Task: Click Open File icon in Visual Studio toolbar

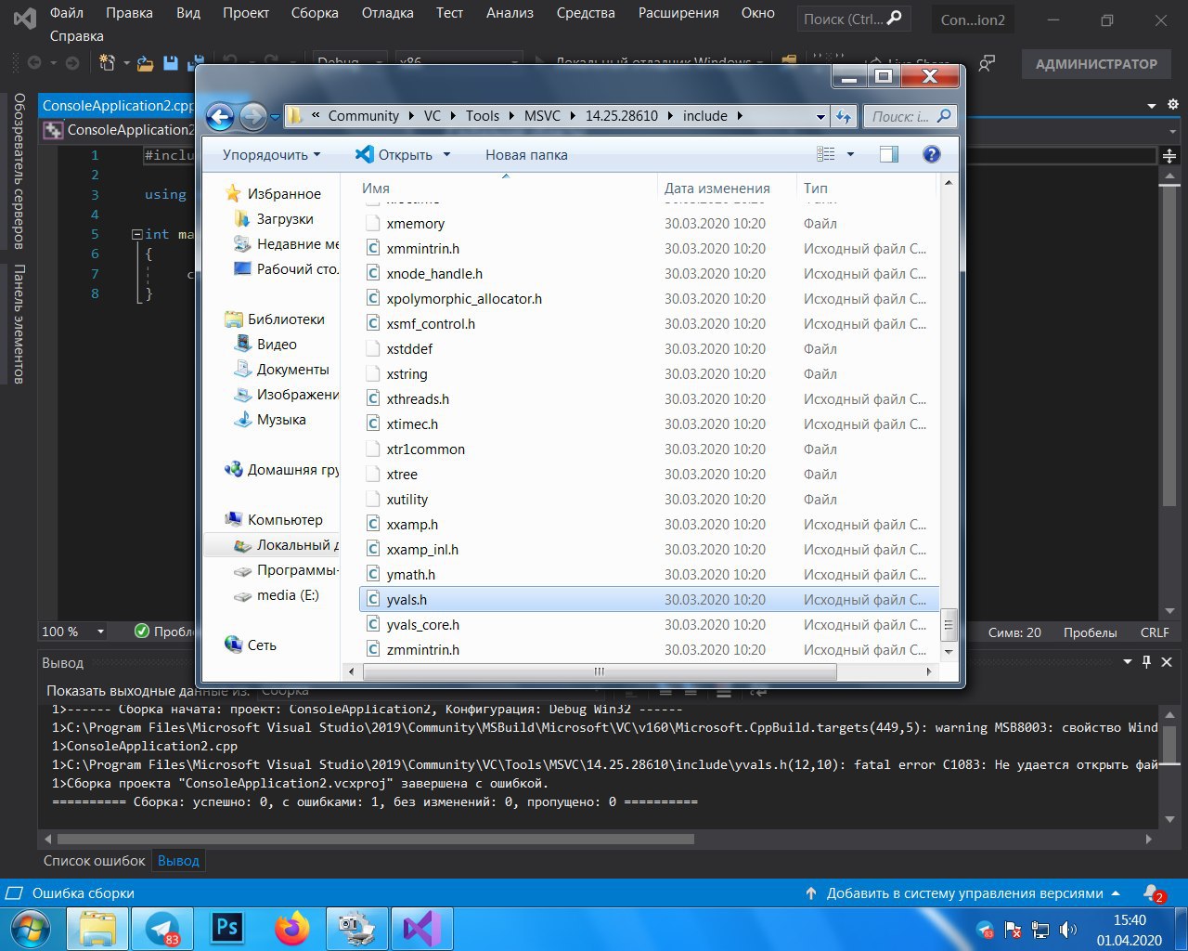Action: tap(145, 63)
